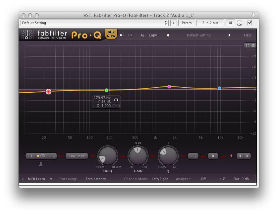Click the 179.97 Hz frequency value
The height and width of the screenshot is (214, 278).
tap(102, 98)
